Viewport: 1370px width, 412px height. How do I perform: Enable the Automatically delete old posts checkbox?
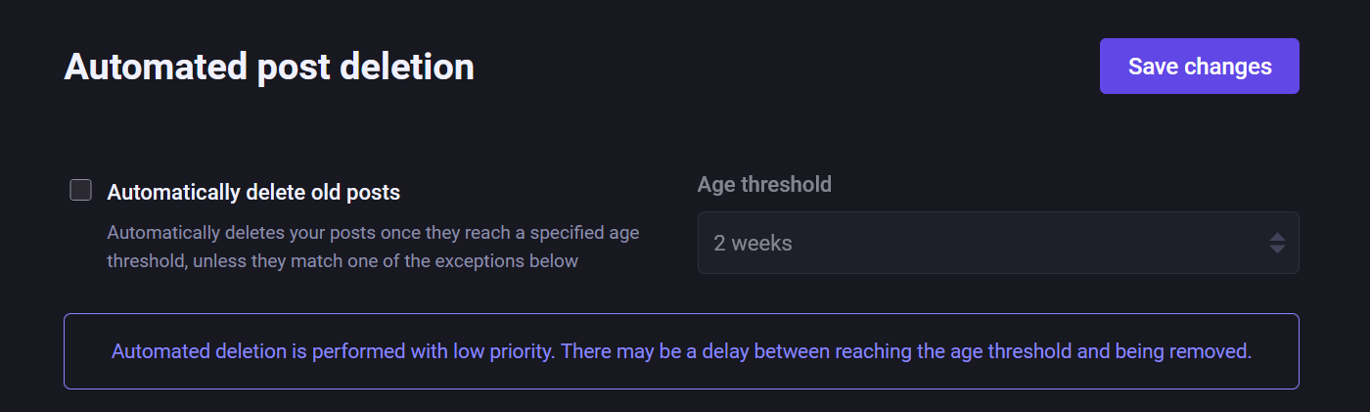point(81,191)
